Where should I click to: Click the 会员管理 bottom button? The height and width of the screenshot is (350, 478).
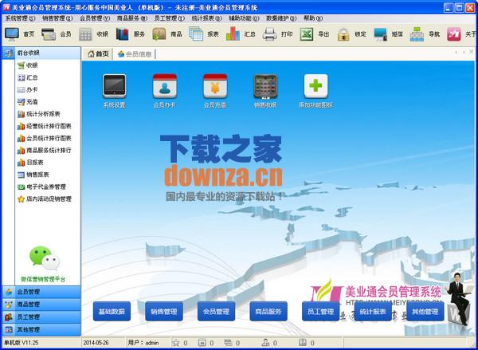coord(216,311)
